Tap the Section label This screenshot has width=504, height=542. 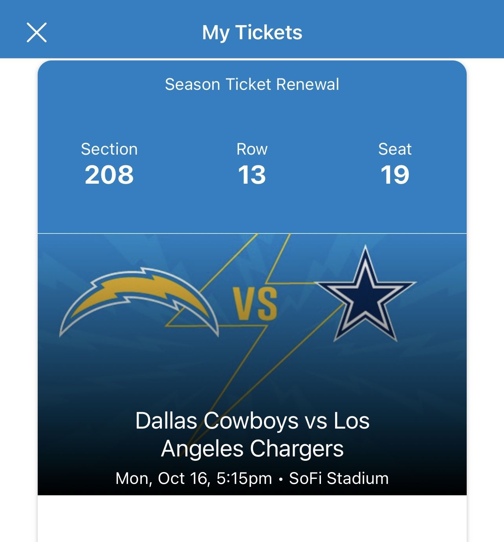click(x=109, y=149)
